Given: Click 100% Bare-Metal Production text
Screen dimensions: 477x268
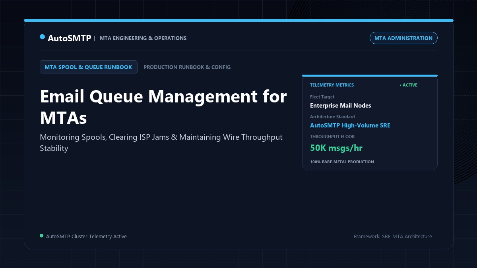Looking at the screenshot, I should (342, 162).
